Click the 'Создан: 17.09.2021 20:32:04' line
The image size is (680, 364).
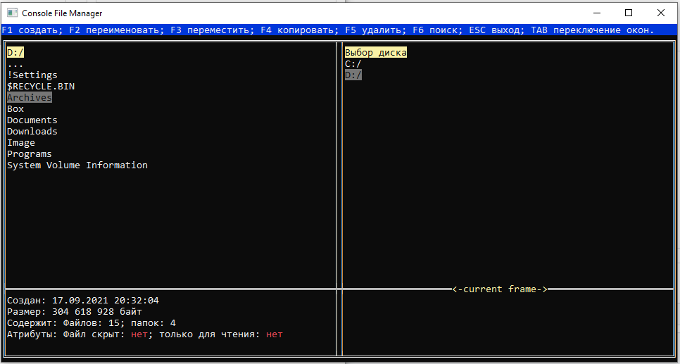click(x=83, y=301)
